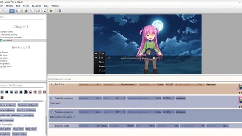Click the Log button in game preview
This screenshot has width=242, height=136.
[101, 58]
